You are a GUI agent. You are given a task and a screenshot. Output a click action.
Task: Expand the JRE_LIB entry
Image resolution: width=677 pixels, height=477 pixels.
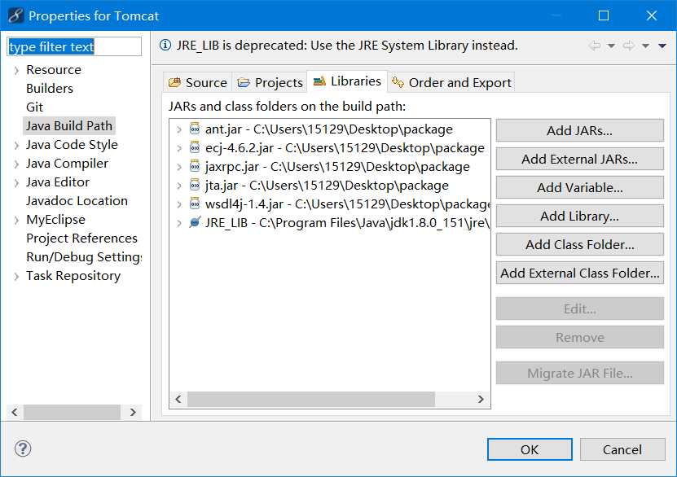[179, 223]
